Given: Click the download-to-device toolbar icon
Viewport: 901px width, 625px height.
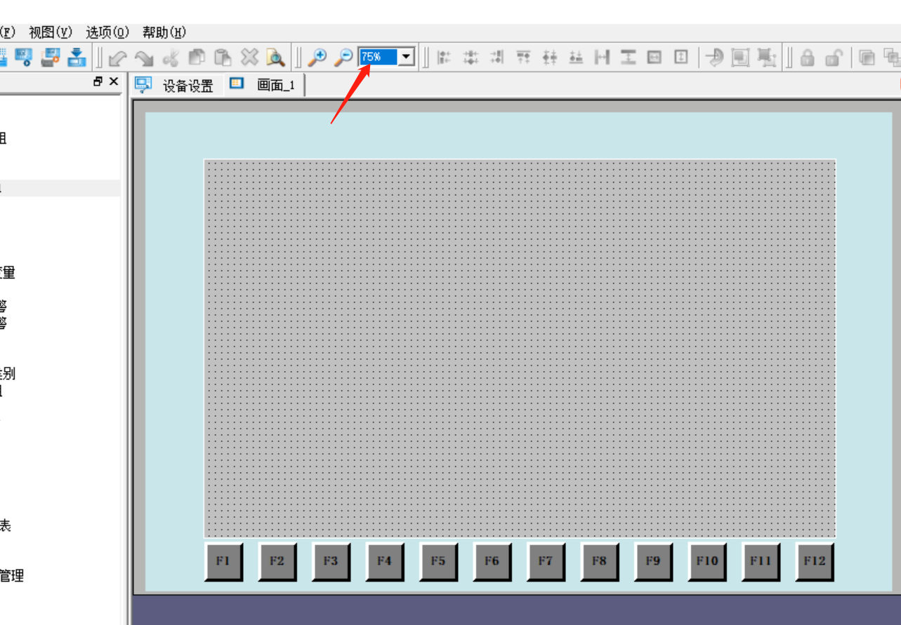Looking at the screenshot, I should click(76, 57).
